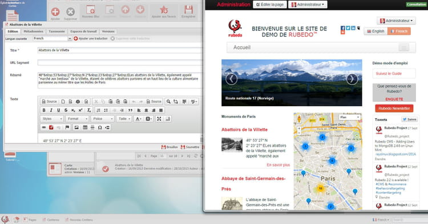Click the block quote icon

click(x=130, y=110)
